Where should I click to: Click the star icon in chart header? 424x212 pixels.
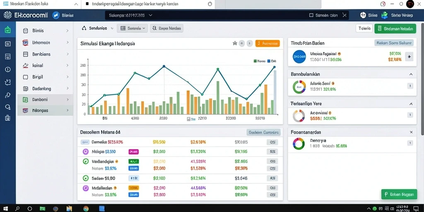pyautogui.click(x=235, y=43)
